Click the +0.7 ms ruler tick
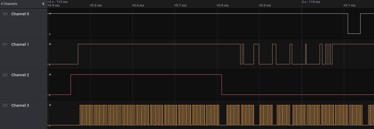The height and width of the screenshot is (129, 374). click(180, 5)
